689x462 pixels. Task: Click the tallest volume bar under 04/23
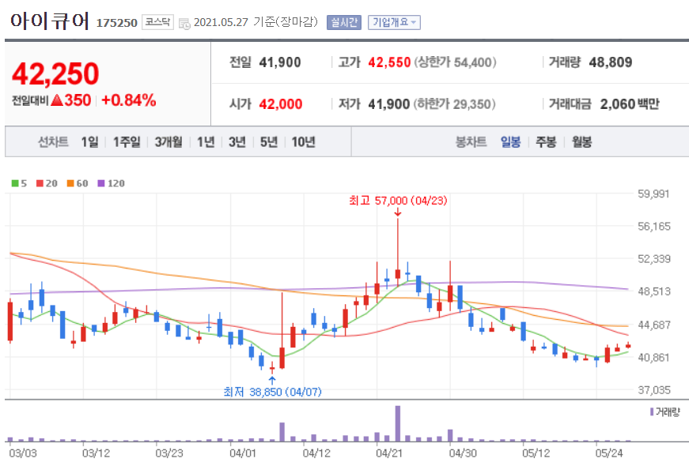[x=398, y=423]
